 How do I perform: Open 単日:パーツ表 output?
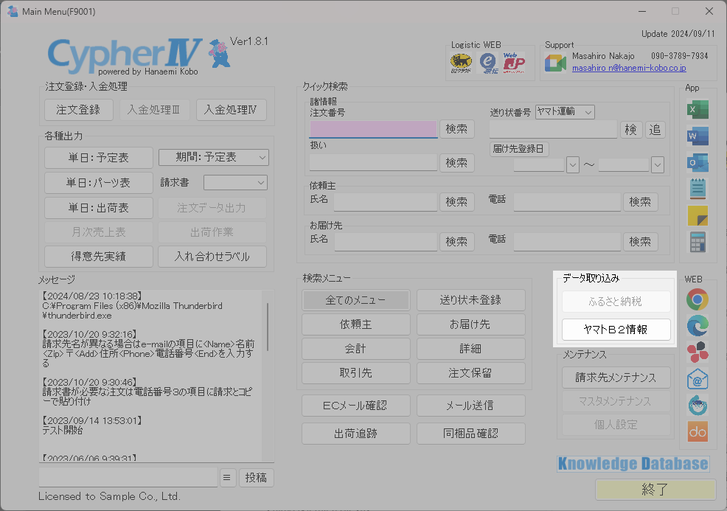point(98,183)
